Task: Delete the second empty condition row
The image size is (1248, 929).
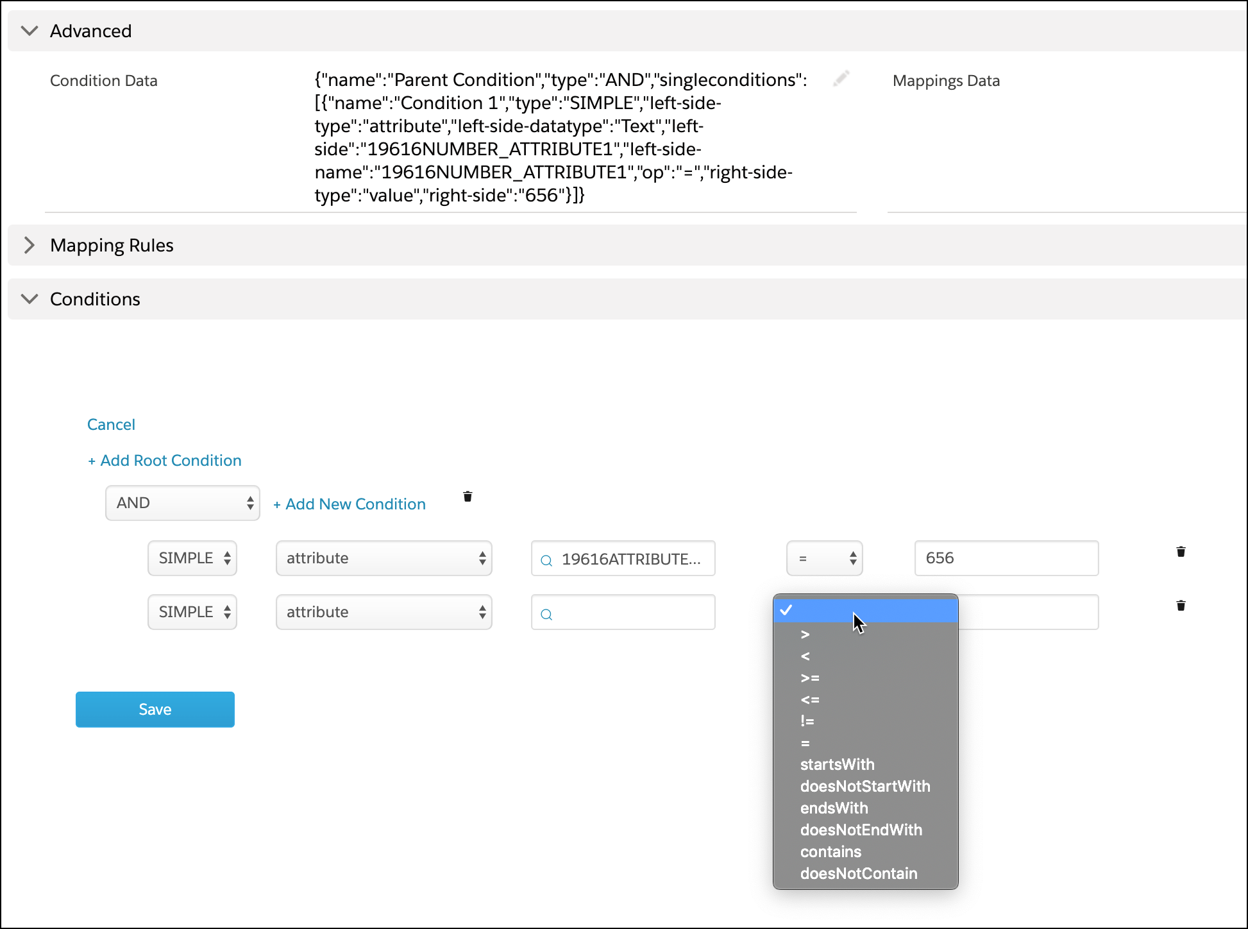Action: point(1181,606)
